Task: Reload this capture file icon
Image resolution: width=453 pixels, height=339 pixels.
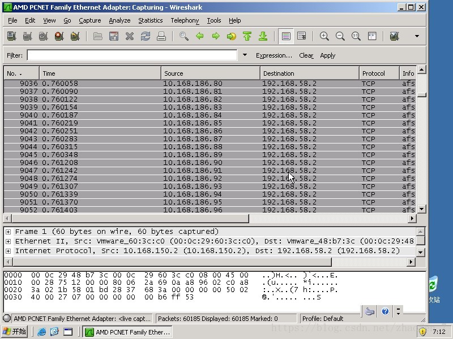Action: pos(146,36)
